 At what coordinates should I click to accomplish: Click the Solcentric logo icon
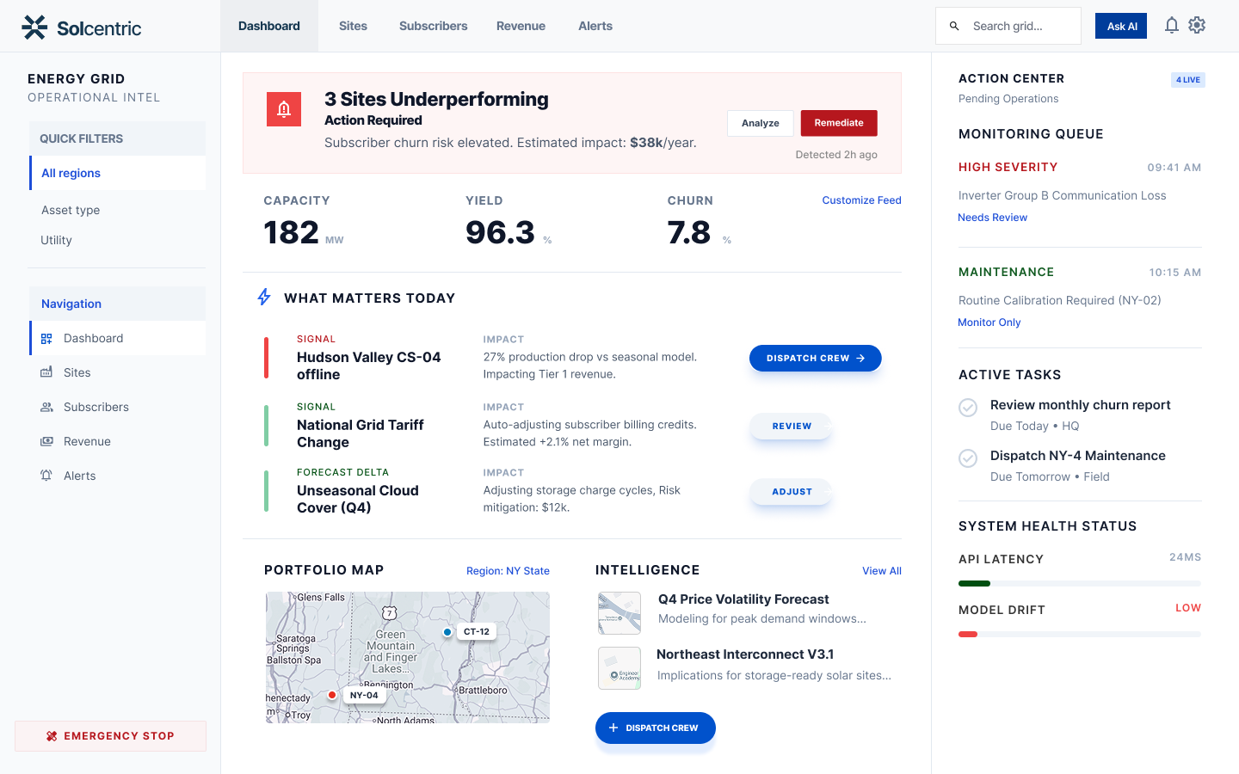[x=34, y=28]
